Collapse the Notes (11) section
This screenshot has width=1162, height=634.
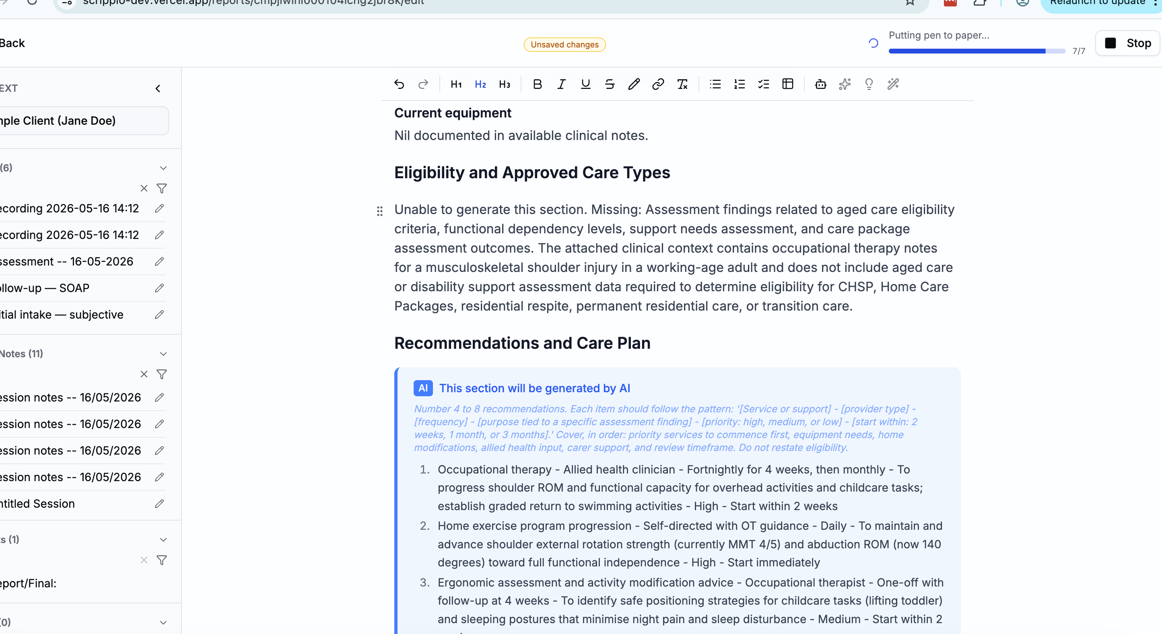pyautogui.click(x=163, y=354)
